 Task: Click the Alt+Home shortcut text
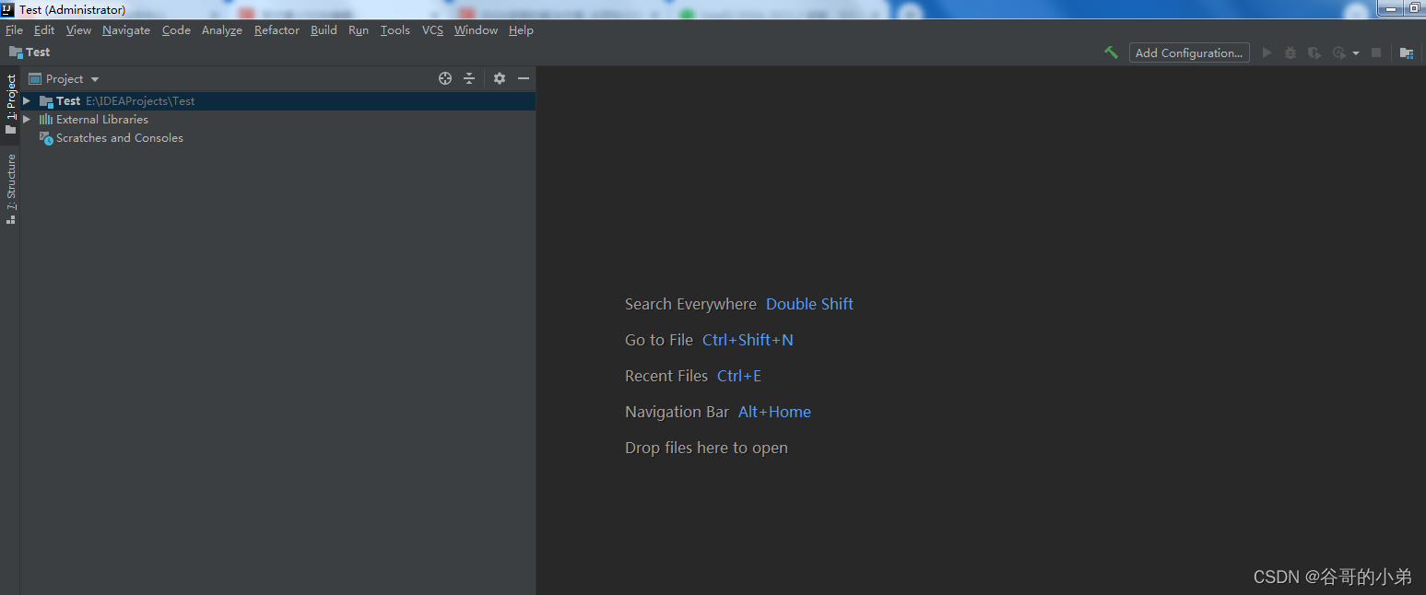[x=774, y=412]
